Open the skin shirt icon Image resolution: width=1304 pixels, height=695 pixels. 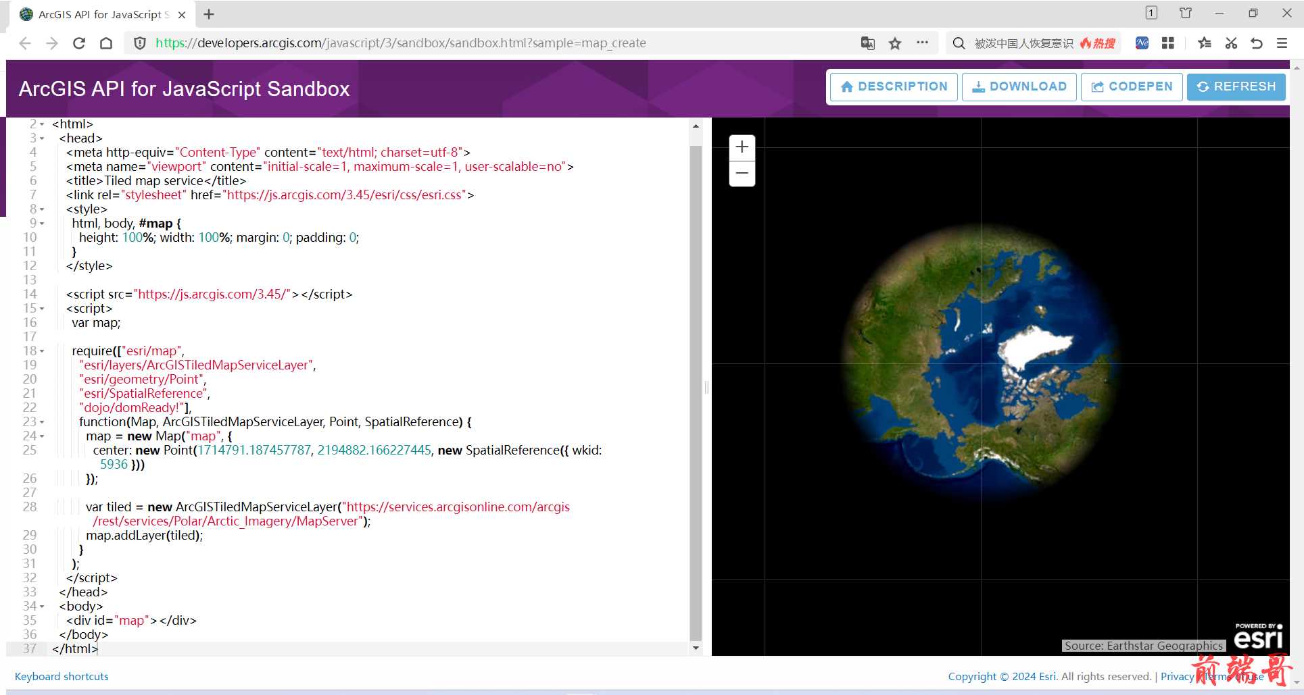click(x=1186, y=13)
